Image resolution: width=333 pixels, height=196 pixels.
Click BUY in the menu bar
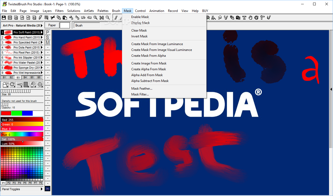pos(205,11)
